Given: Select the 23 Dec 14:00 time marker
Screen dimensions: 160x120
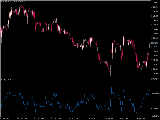Looking at the screenshot, I should point(39,118).
